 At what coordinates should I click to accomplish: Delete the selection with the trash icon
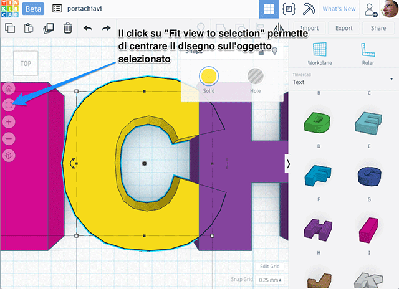pos(67,28)
